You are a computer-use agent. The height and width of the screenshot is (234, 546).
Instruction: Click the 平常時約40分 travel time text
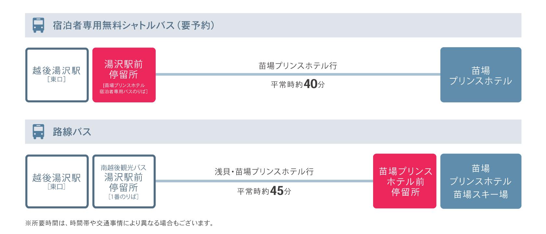coord(298,84)
